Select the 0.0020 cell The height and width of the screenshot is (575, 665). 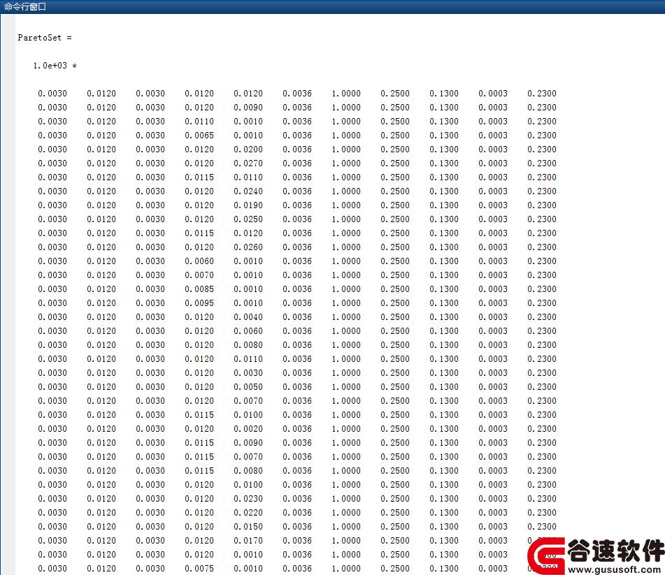tap(248, 429)
